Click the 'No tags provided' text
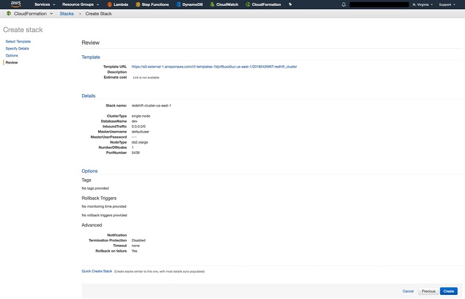 tap(95, 188)
